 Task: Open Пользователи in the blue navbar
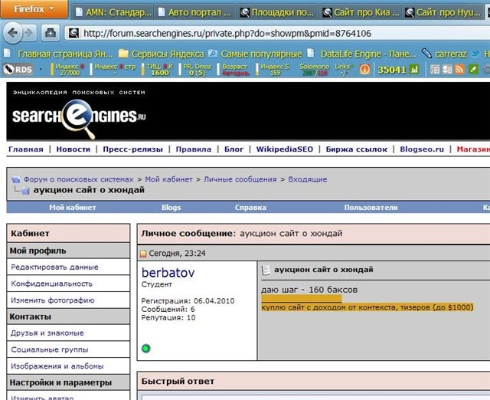(371, 208)
